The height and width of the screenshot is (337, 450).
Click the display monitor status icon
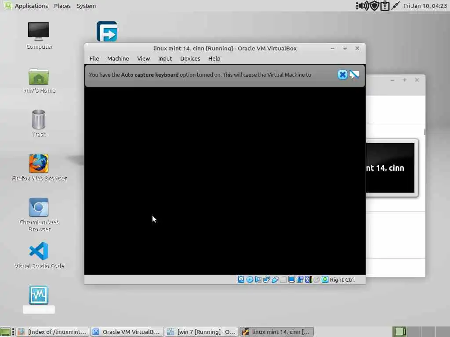pyautogui.click(x=291, y=280)
